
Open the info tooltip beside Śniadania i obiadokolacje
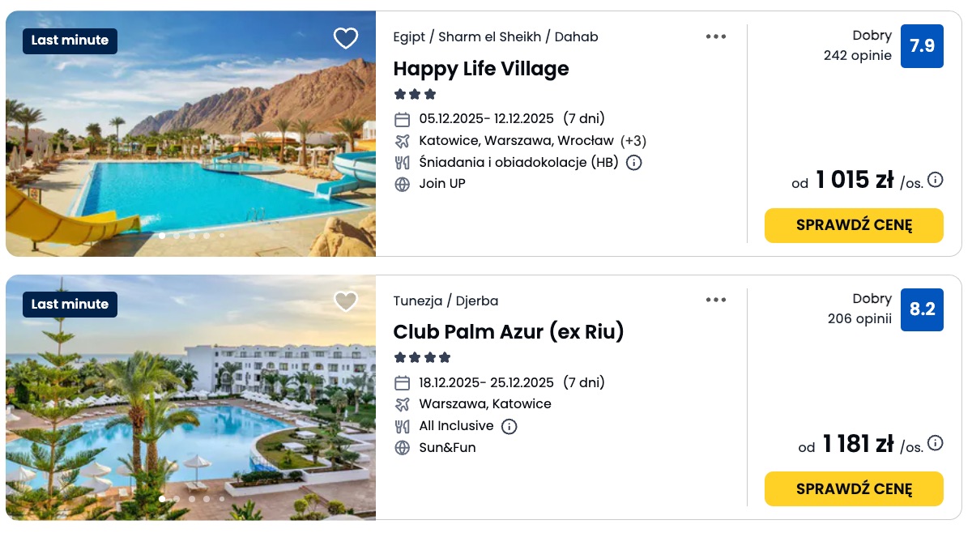633,162
